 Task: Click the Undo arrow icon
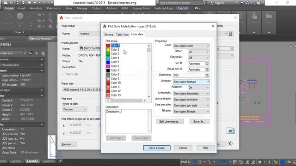[35, 3]
